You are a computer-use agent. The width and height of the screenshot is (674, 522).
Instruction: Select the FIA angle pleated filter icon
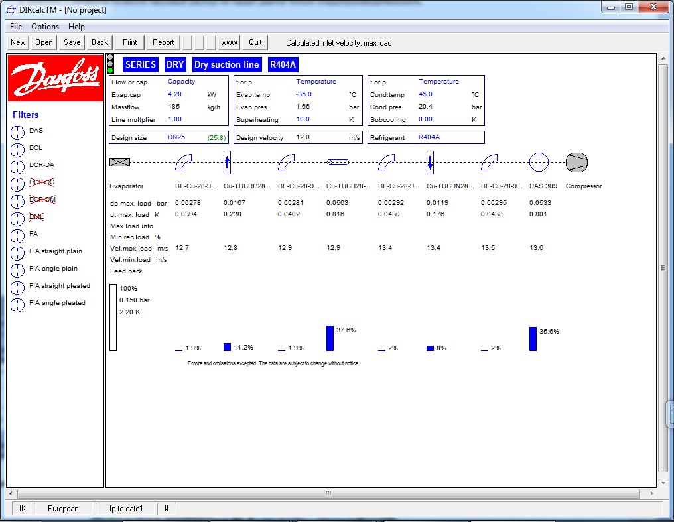click(18, 305)
